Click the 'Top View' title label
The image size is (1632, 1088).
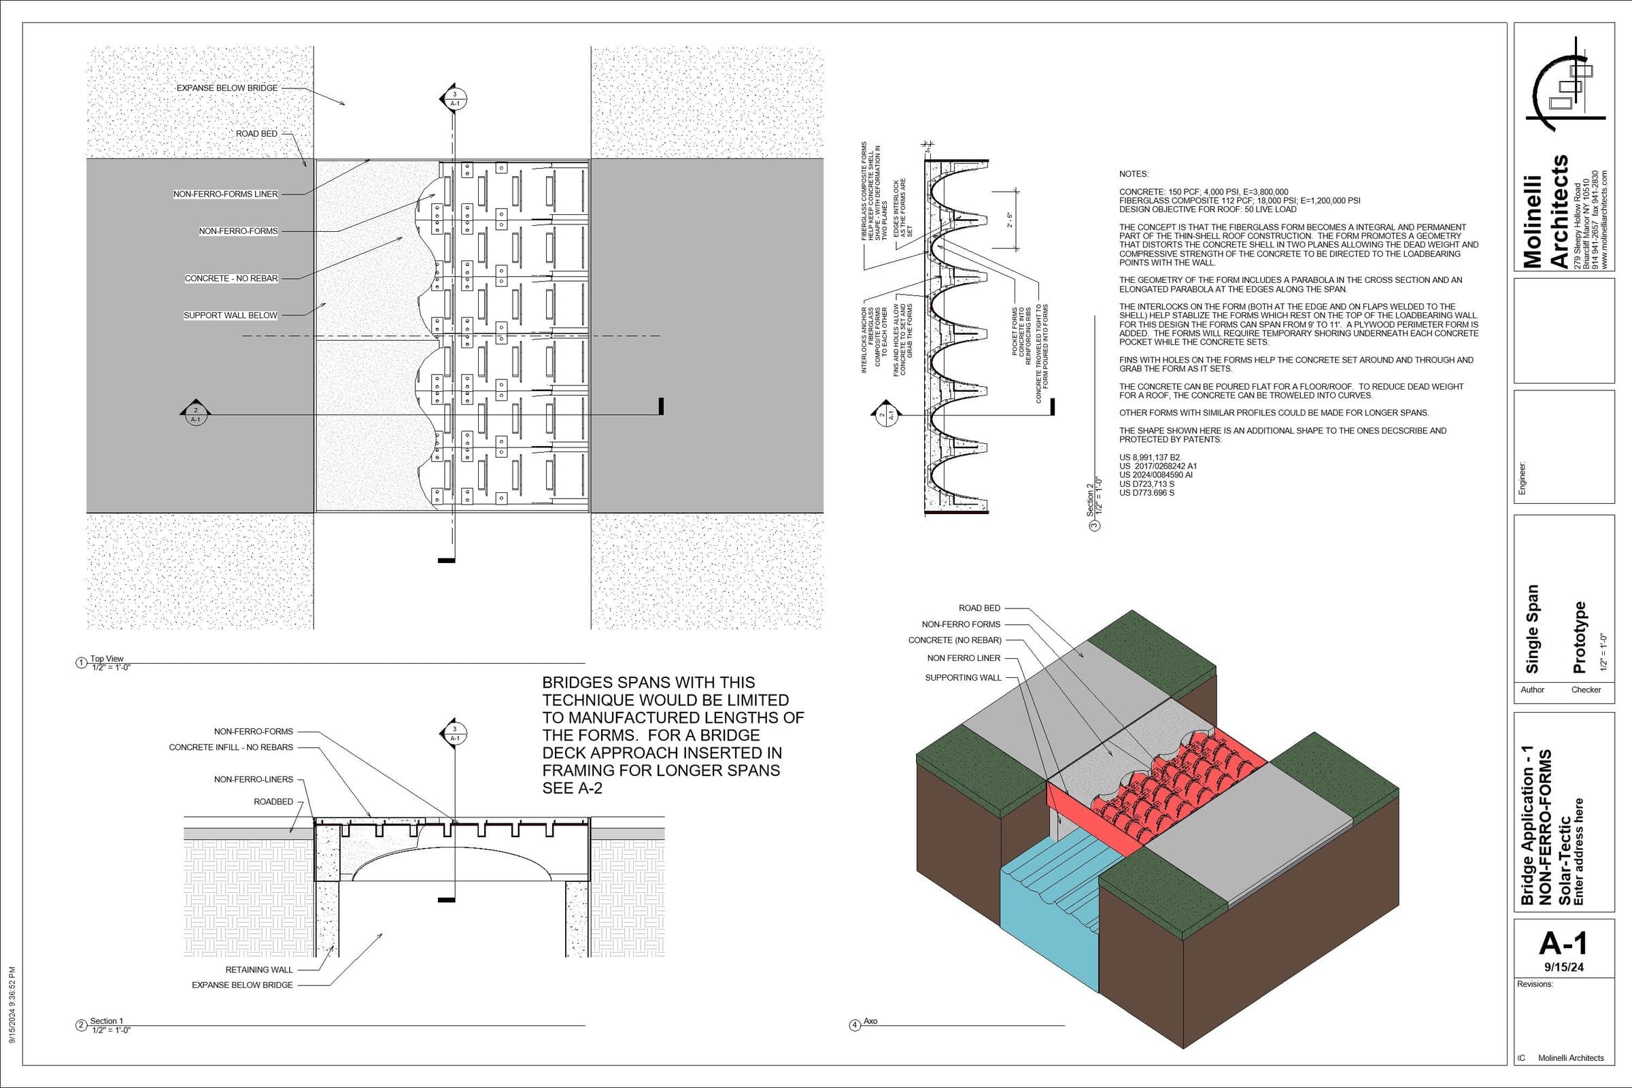107,658
